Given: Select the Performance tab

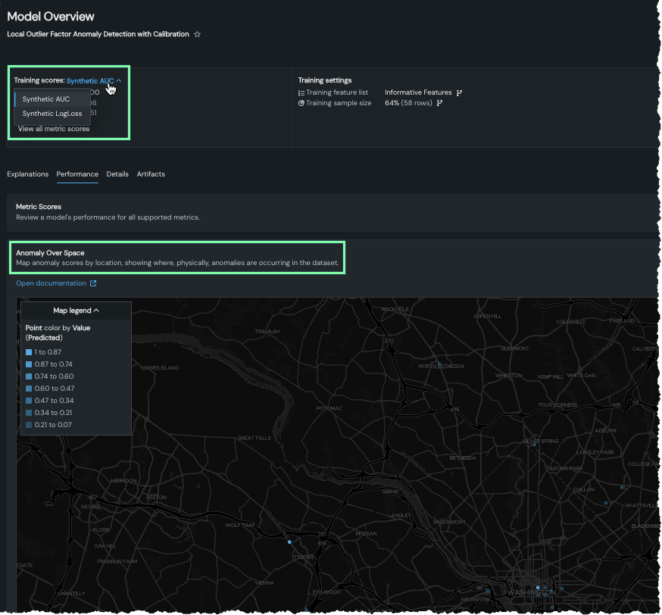Looking at the screenshot, I should (77, 174).
